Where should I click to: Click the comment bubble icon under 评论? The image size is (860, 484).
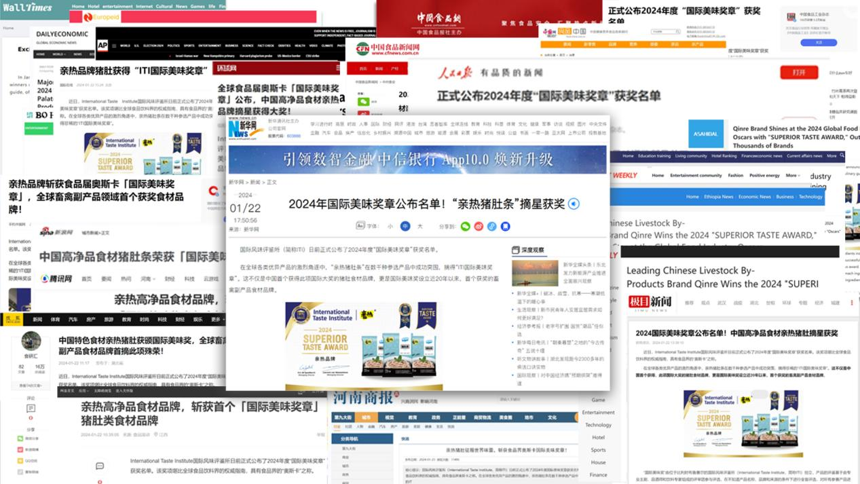coord(31,409)
